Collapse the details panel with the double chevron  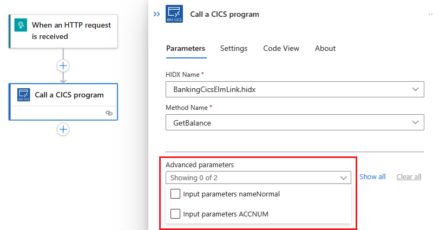157,15
